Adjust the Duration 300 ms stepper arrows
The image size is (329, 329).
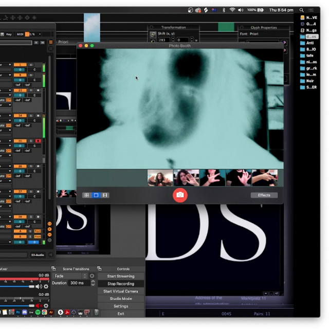pyautogui.click(x=92, y=283)
